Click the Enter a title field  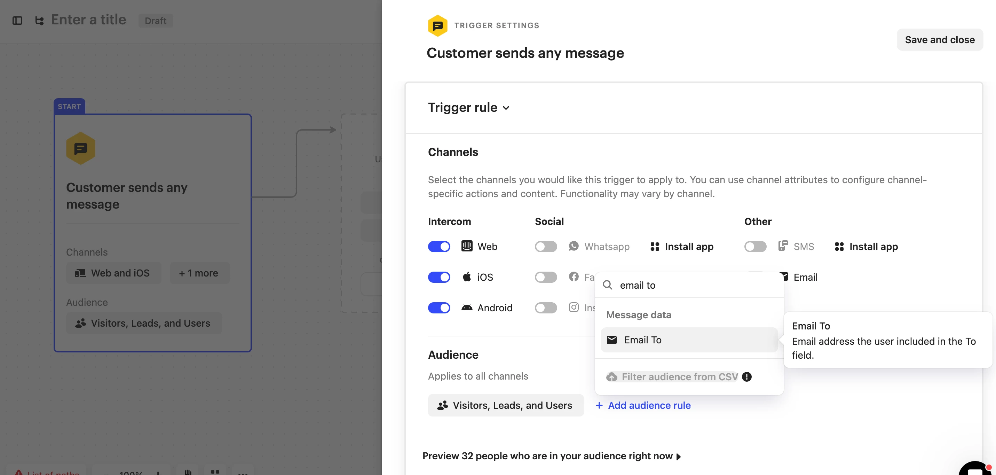click(x=88, y=20)
